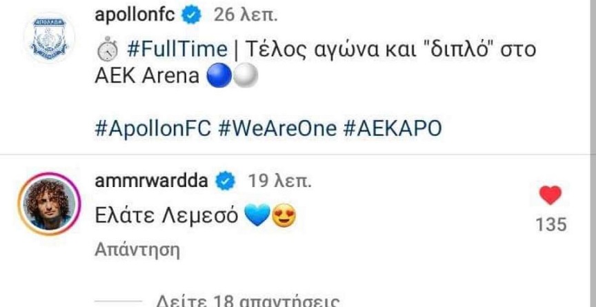This screenshot has width=596, height=307.
Task: Open the ammrwardda profile avatar
Action: [50, 204]
